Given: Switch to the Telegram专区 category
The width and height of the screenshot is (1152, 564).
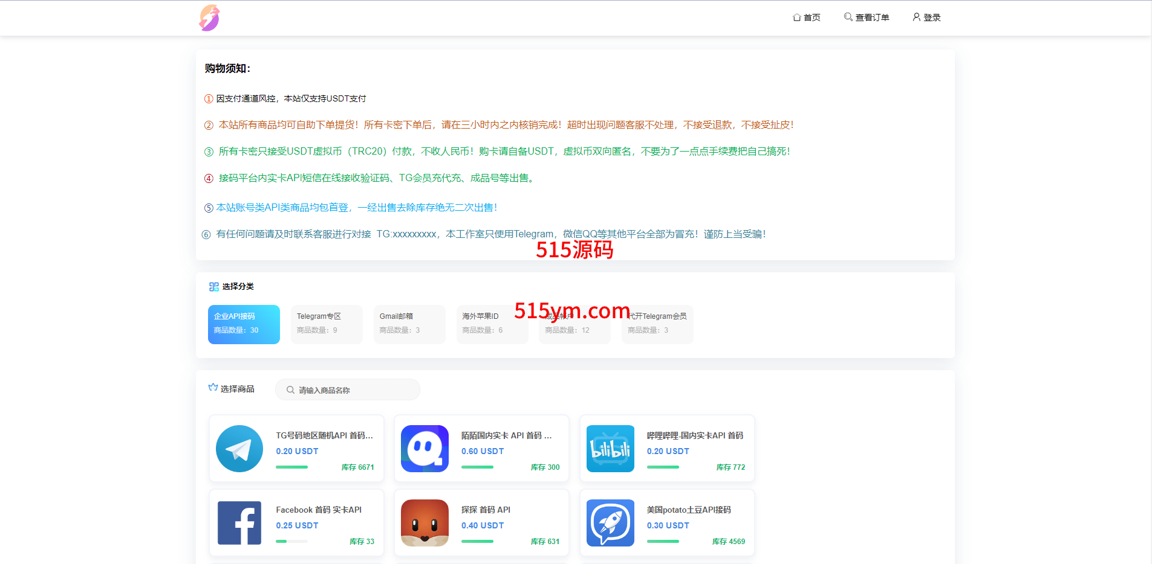Looking at the screenshot, I should pos(327,324).
